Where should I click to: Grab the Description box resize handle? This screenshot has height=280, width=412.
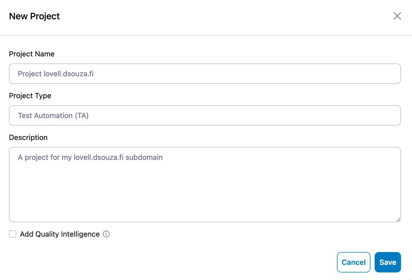(x=398, y=219)
